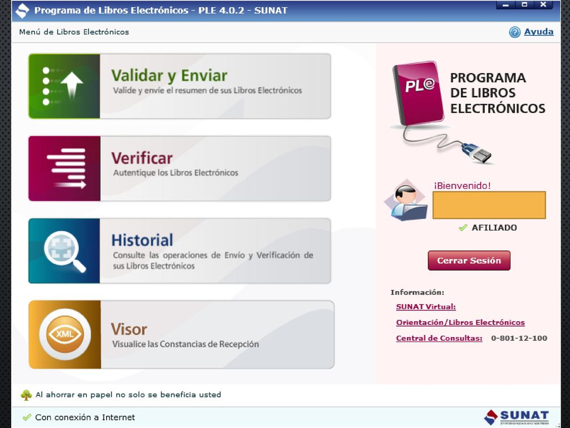570x428 pixels.
Task: Click the orange Visor XML eye icon
Action: 65,334
